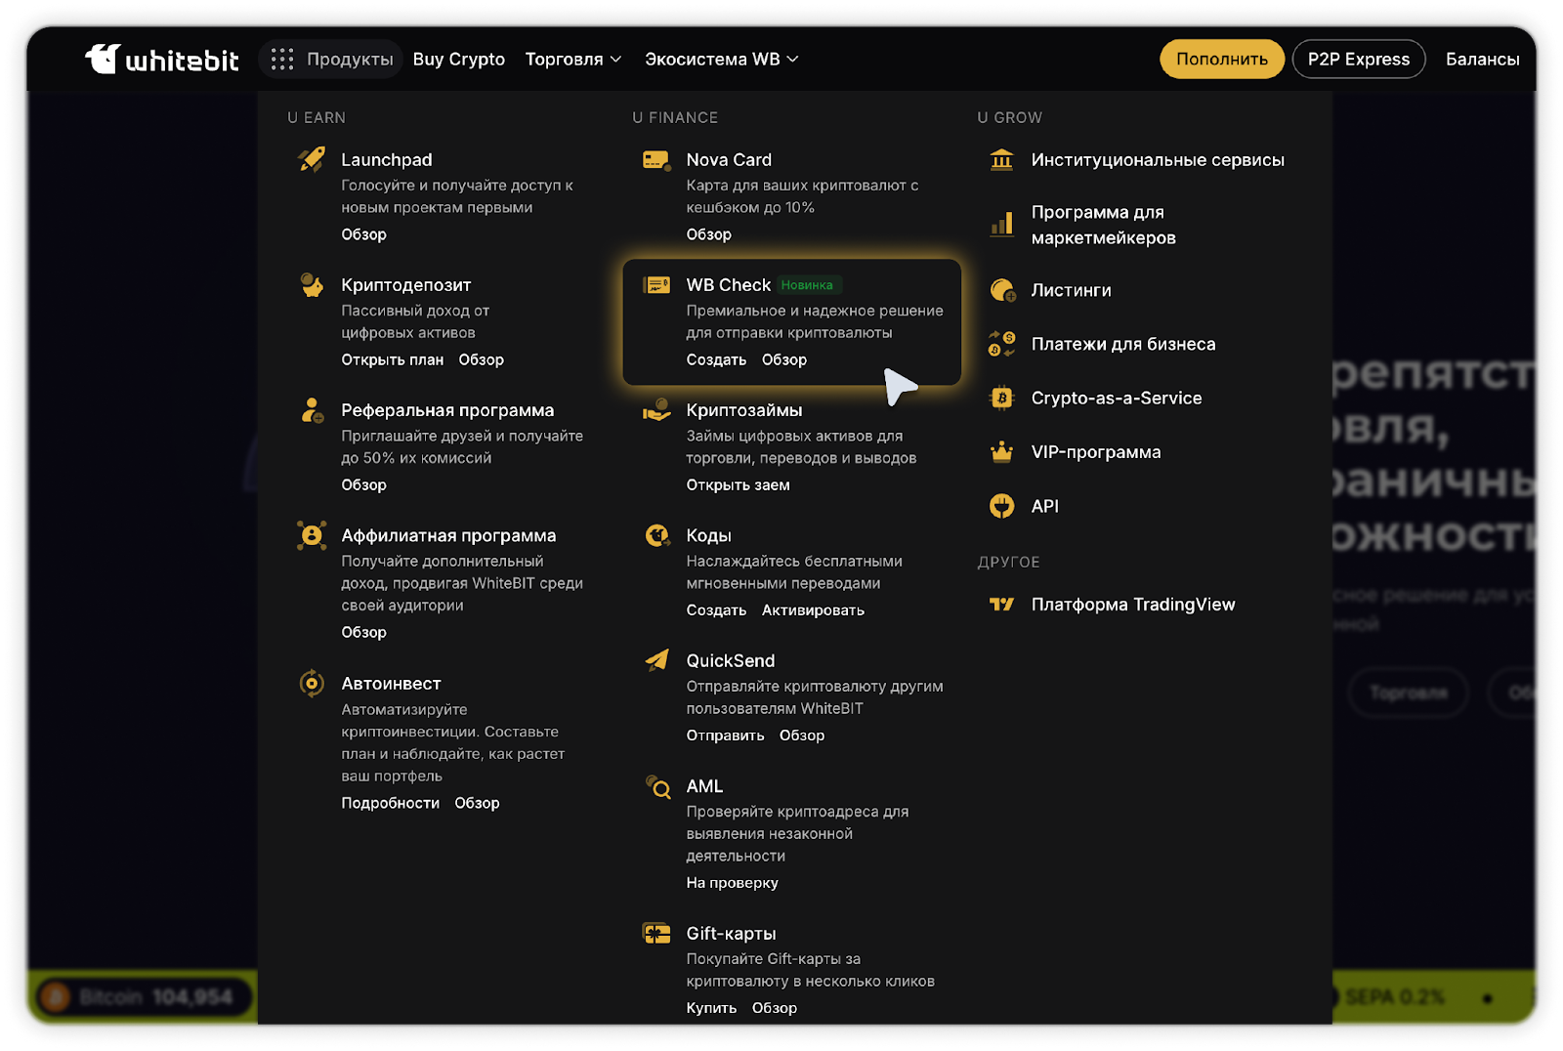Click the AML magnifier icon

tap(657, 786)
